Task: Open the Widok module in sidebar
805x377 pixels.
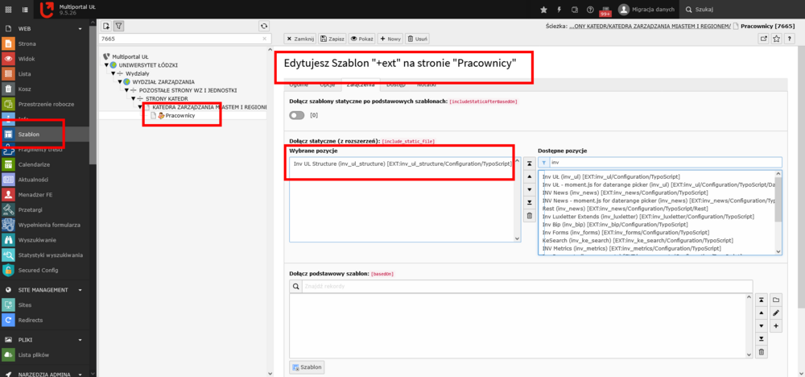Action: [x=26, y=59]
